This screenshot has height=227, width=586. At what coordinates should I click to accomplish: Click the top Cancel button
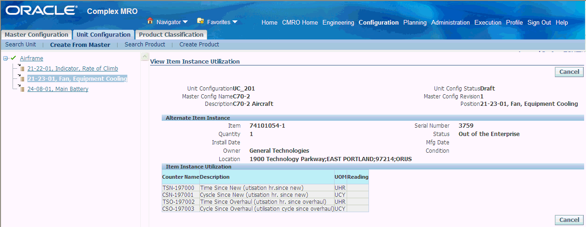[569, 71]
